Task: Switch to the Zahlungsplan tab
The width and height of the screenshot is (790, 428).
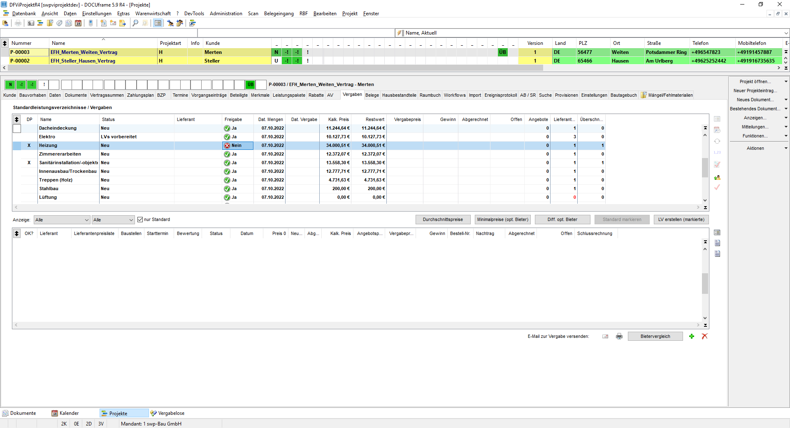Action: (x=140, y=95)
